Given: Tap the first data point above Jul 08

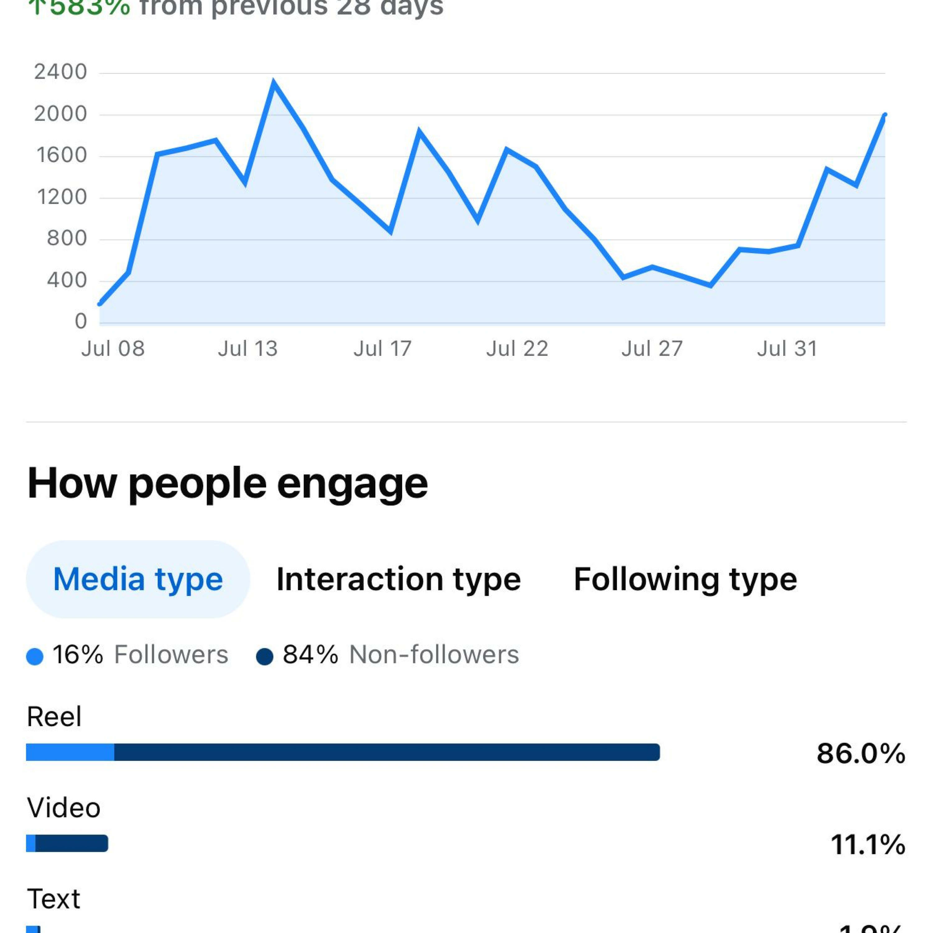Looking at the screenshot, I should click(100, 304).
